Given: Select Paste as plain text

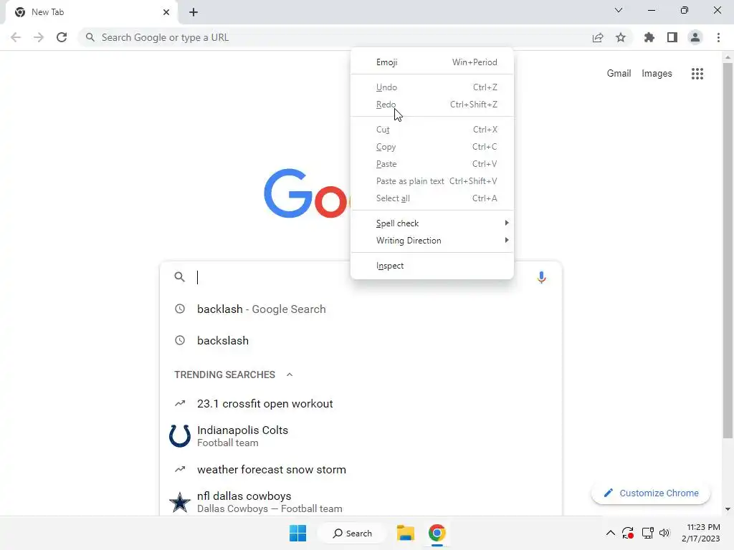Looking at the screenshot, I should click(432, 181).
